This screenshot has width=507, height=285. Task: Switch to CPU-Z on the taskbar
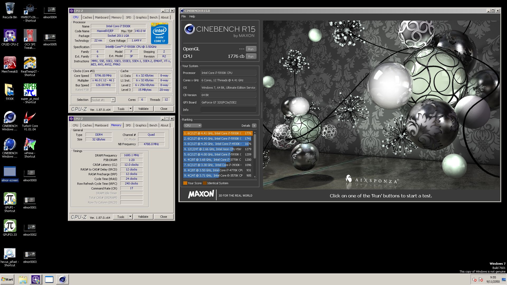pyautogui.click(x=36, y=279)
